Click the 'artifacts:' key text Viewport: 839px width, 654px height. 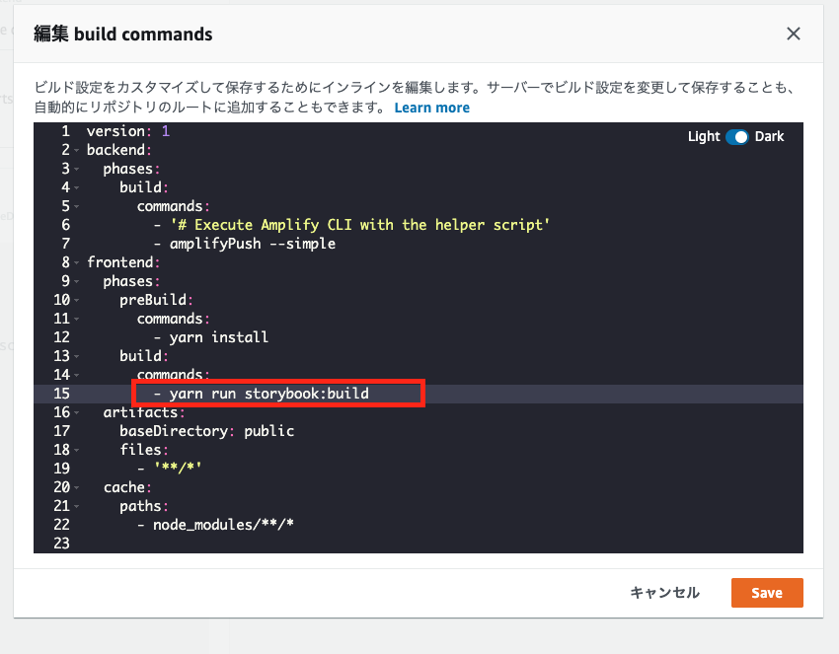coord(143,412)
